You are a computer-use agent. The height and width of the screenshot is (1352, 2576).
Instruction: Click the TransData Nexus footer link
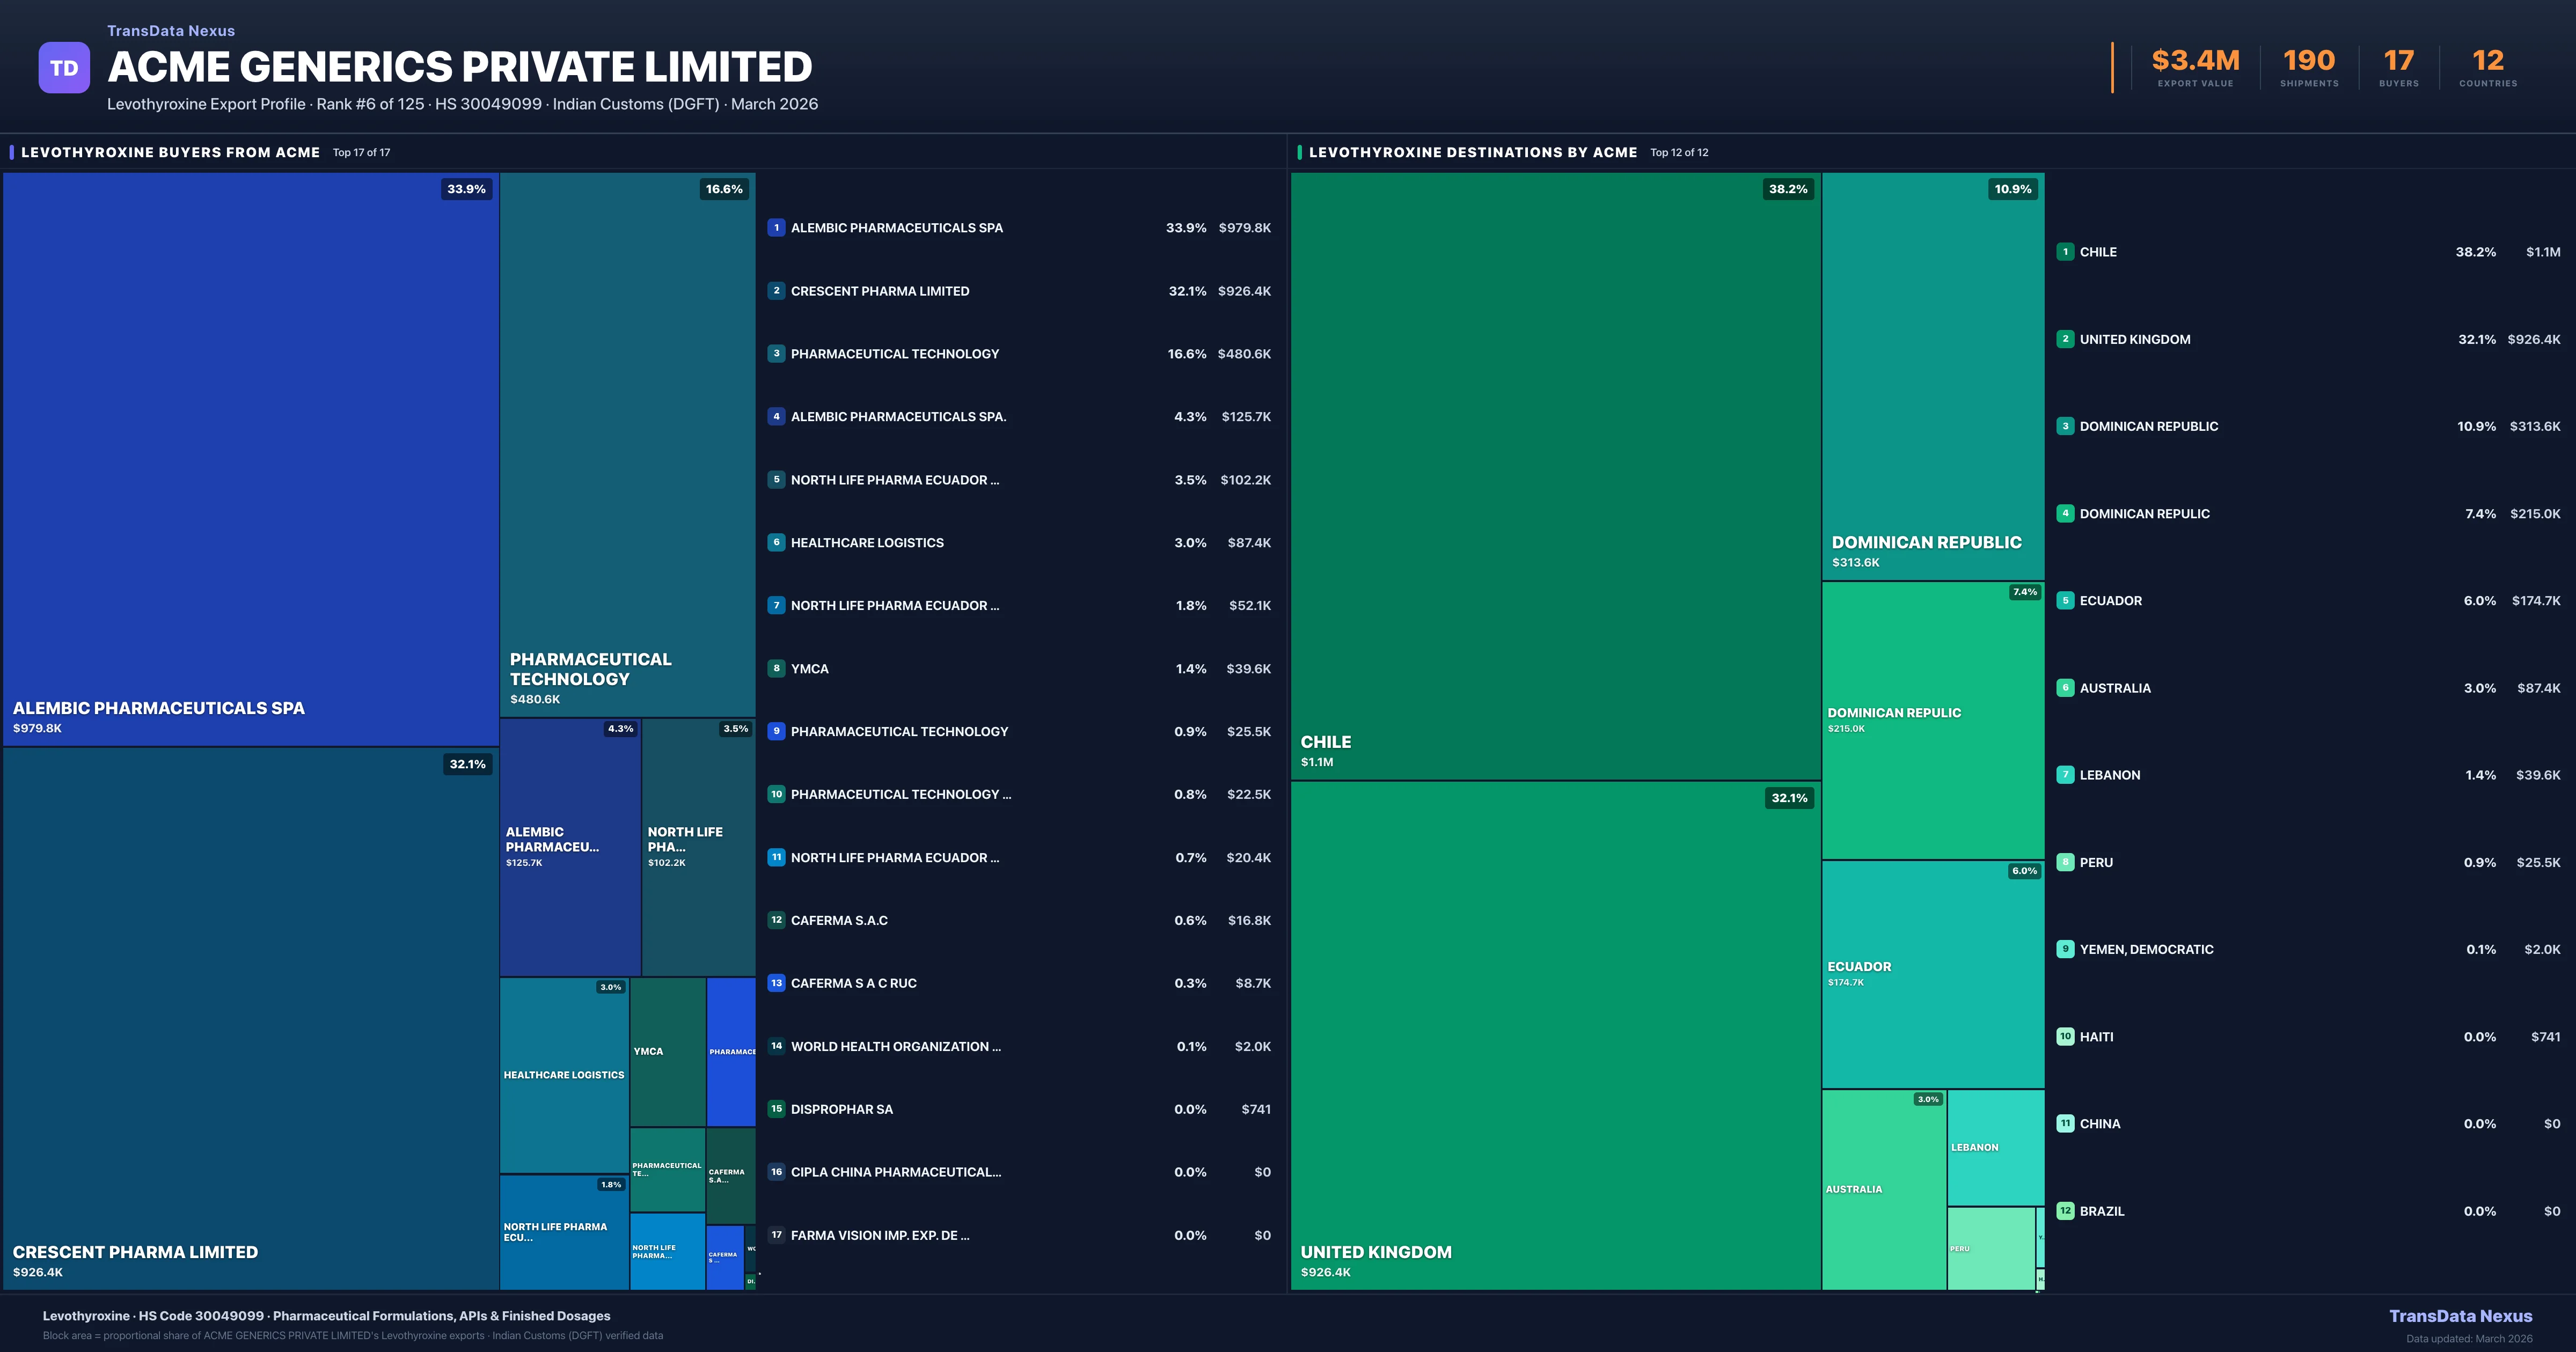(x=2460, y=1316)
